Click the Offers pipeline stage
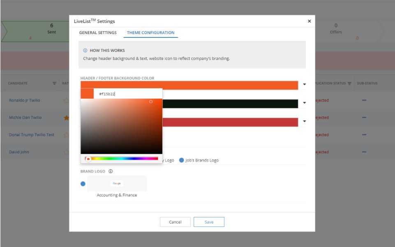The height and width of the screenshot is (247, 395). pos(349,32)
